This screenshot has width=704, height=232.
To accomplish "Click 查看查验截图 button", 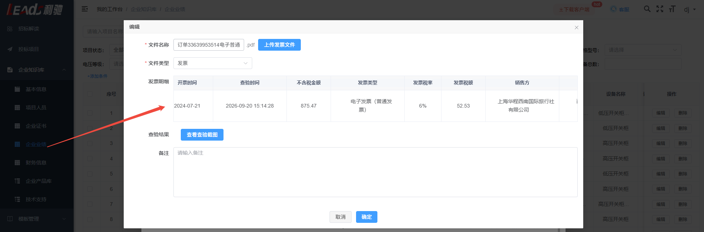I will tap(202, 135).
